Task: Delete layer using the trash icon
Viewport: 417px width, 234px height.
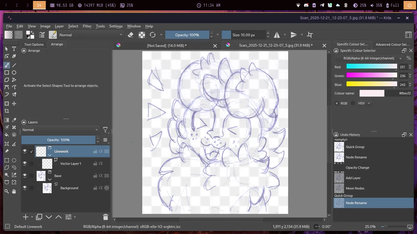Action: (x=106, y=217)
